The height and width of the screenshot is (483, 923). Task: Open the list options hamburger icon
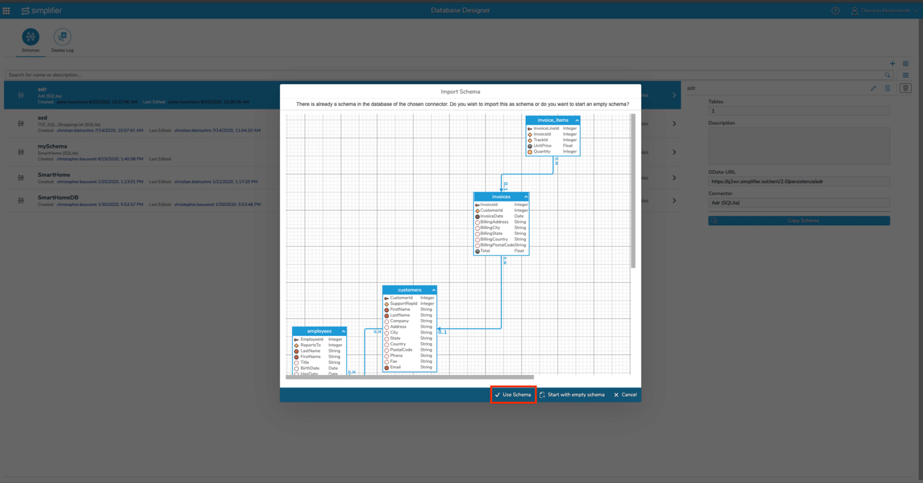point(906,75)
